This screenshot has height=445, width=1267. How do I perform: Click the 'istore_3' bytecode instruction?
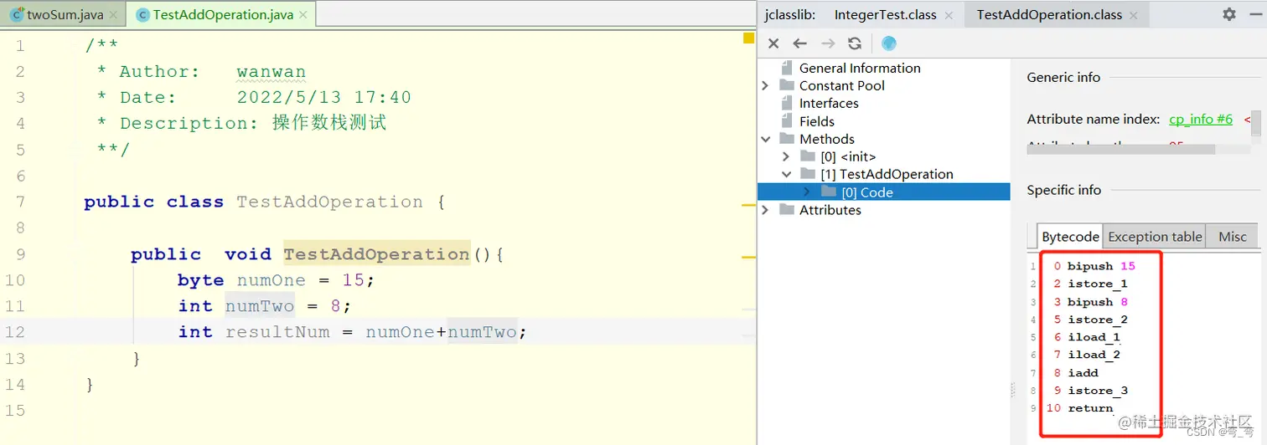[1098, 391]
